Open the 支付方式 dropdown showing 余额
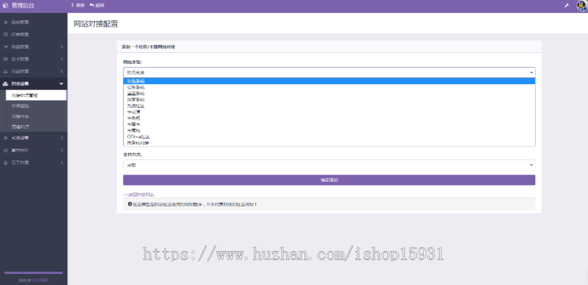The image size is (588, 285). (x=329, y=165)
